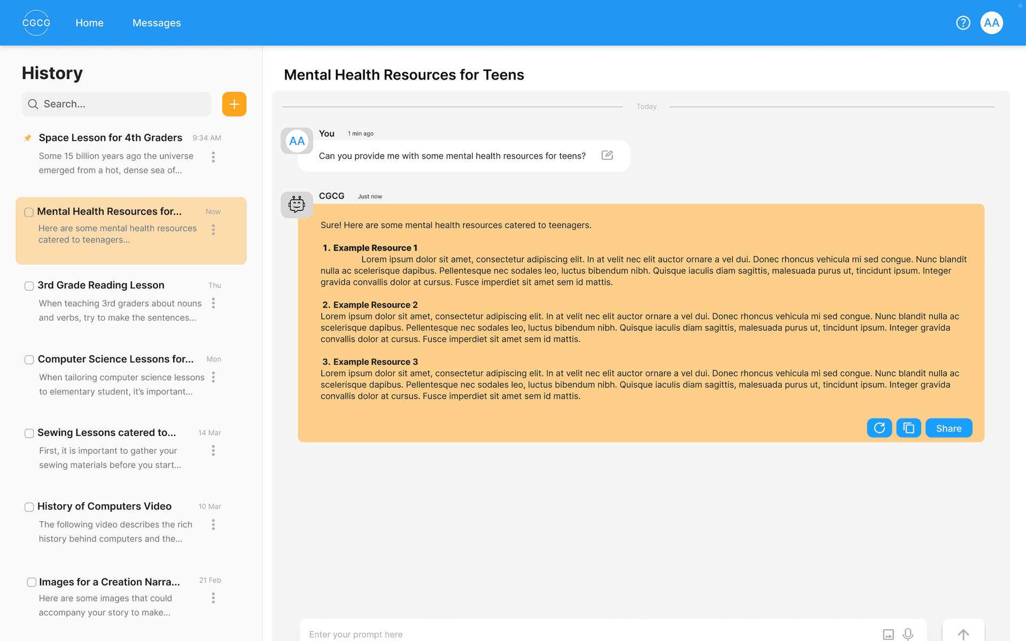The height and width of the screenshot is (641, 1026).
Task: Expand more options for Images for a Creation Narrative
Action: coord(213,598)
